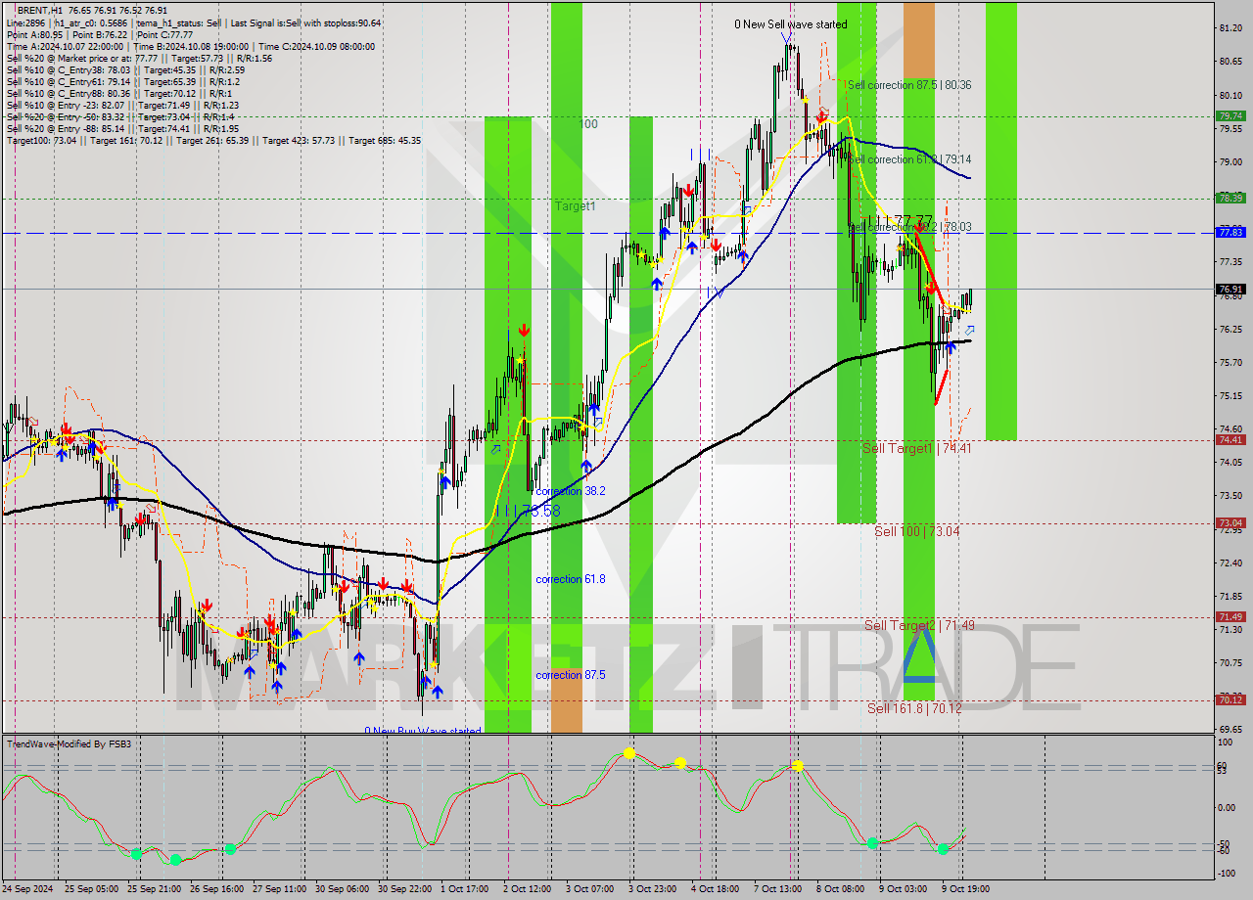
Task: Click the red down arrow under the 77.77 label
Action: (918, 225)
